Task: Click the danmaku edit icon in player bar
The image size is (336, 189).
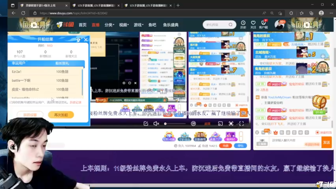Action: click(146, 123)
